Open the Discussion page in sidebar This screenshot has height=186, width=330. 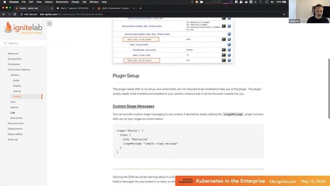click(16, 118)
